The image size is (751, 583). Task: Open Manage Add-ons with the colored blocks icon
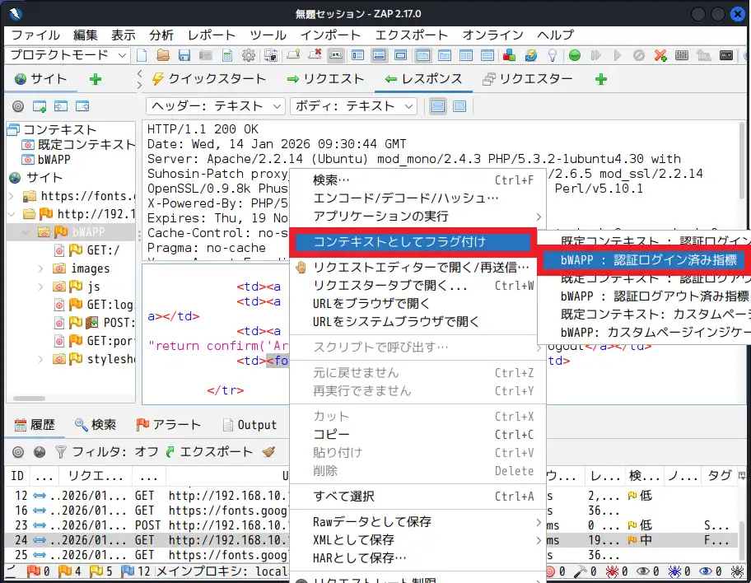coord(507,55)
